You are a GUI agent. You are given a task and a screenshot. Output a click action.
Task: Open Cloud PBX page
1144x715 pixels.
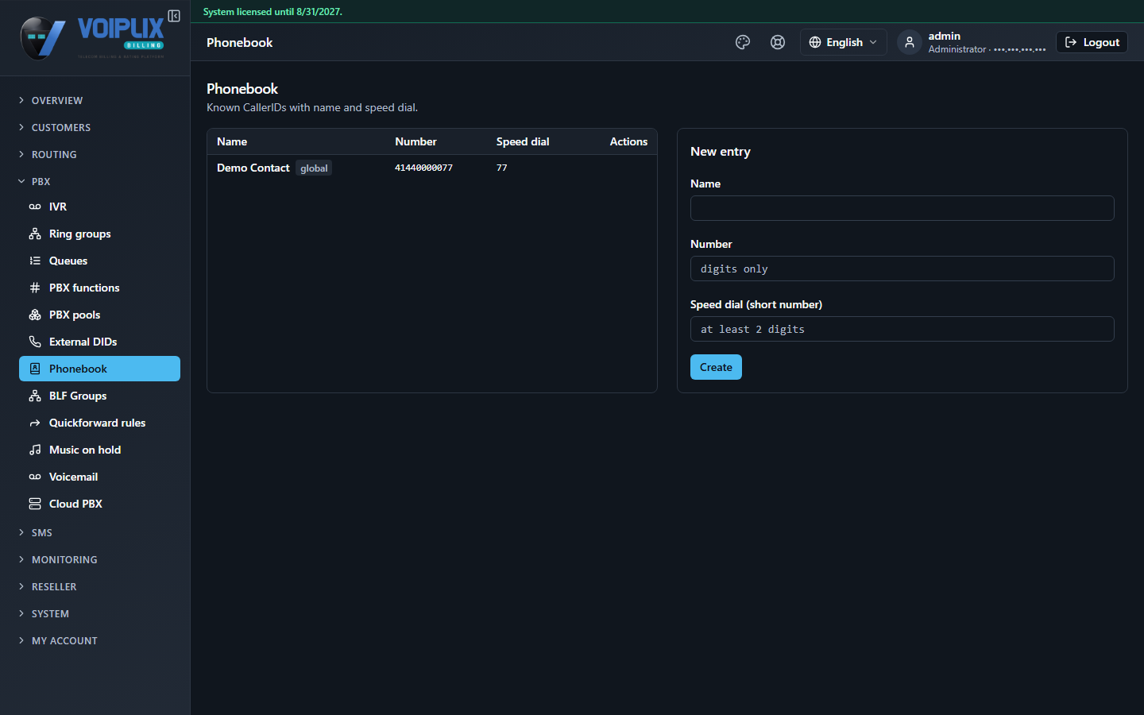(99, 504)
